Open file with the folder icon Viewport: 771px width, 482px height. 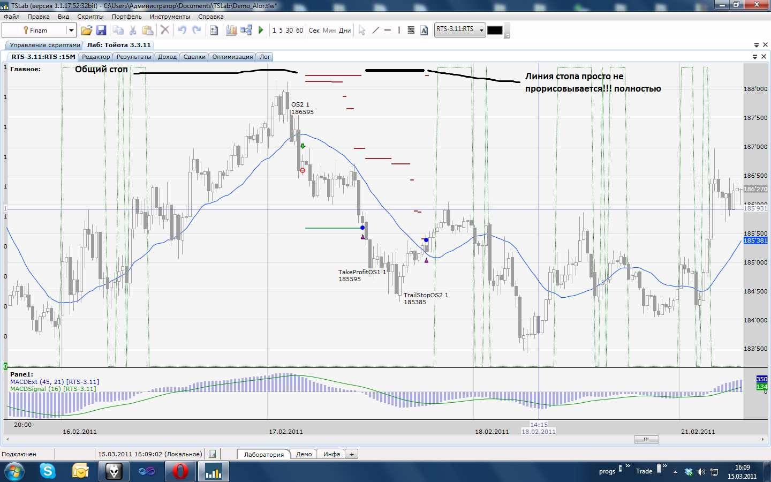(86, 31)
